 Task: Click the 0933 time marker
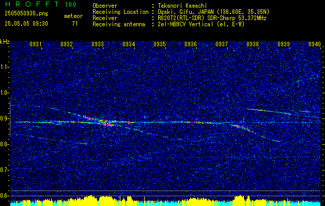pos(98,44)
